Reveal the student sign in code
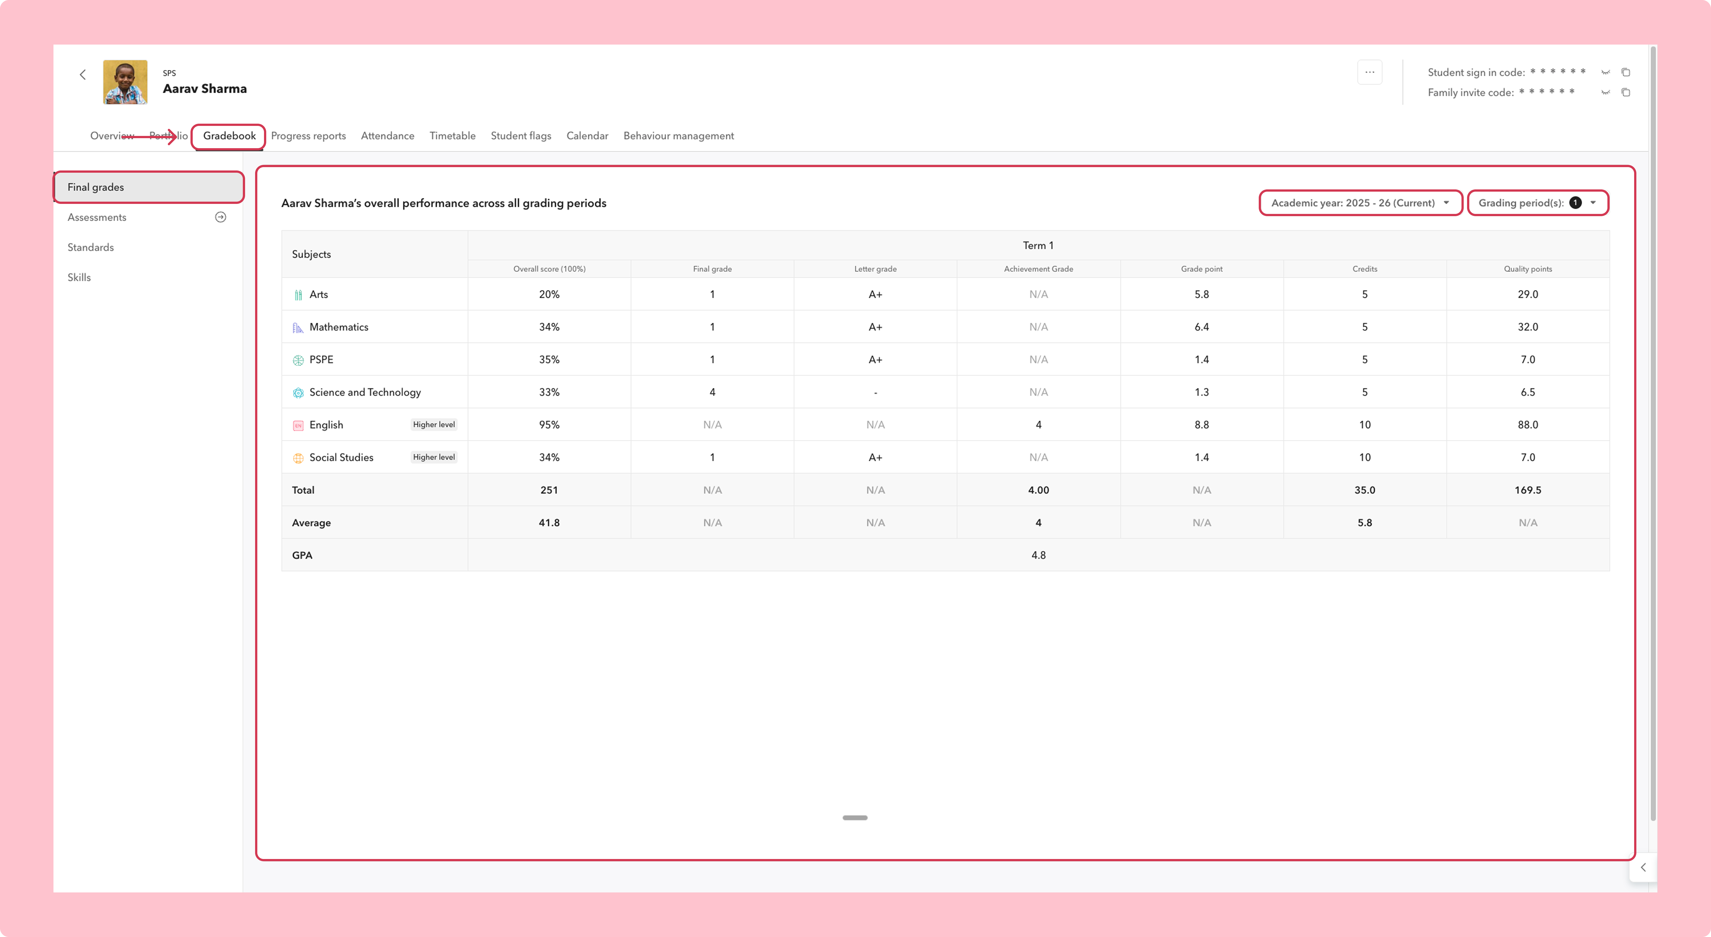This screenshot has height=937, width=1711. (1605, 72)
